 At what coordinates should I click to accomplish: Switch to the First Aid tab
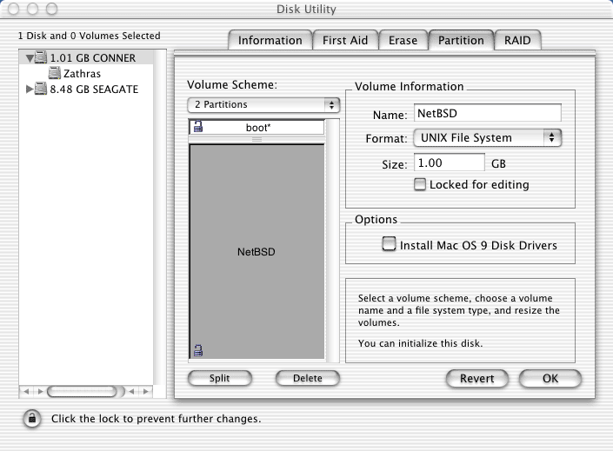click(x=345, y=40)
